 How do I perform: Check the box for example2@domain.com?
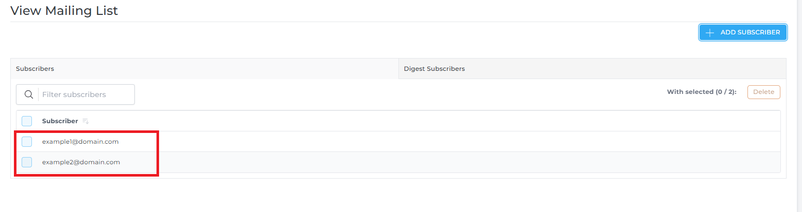pyautogui.click(x=27, y=162)
